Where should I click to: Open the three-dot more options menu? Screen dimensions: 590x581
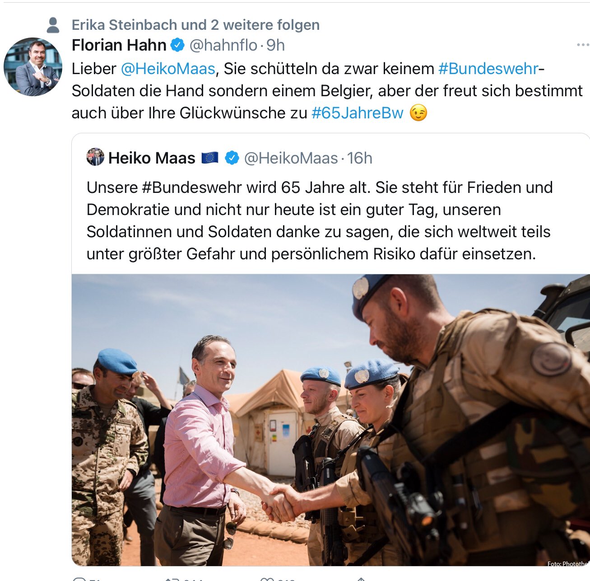click(x=583, y=45)
